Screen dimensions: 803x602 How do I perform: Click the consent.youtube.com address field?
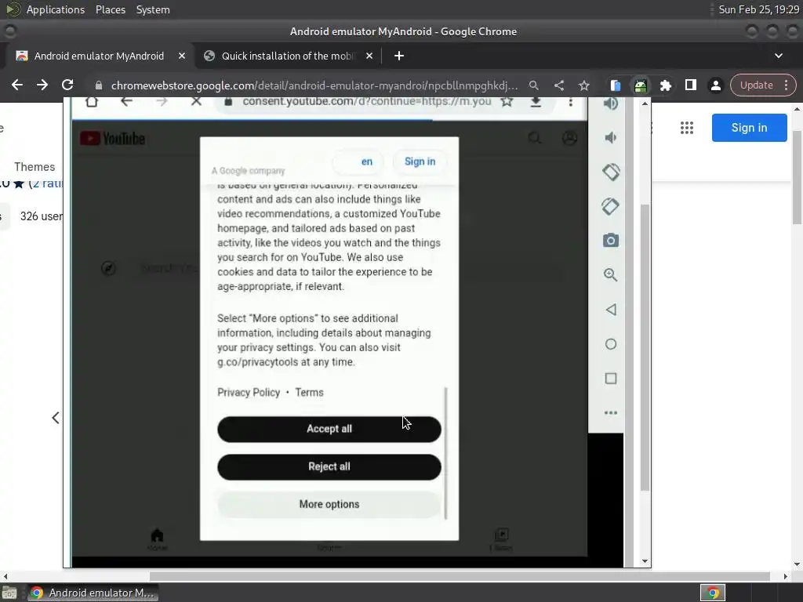tap(367, 101)
